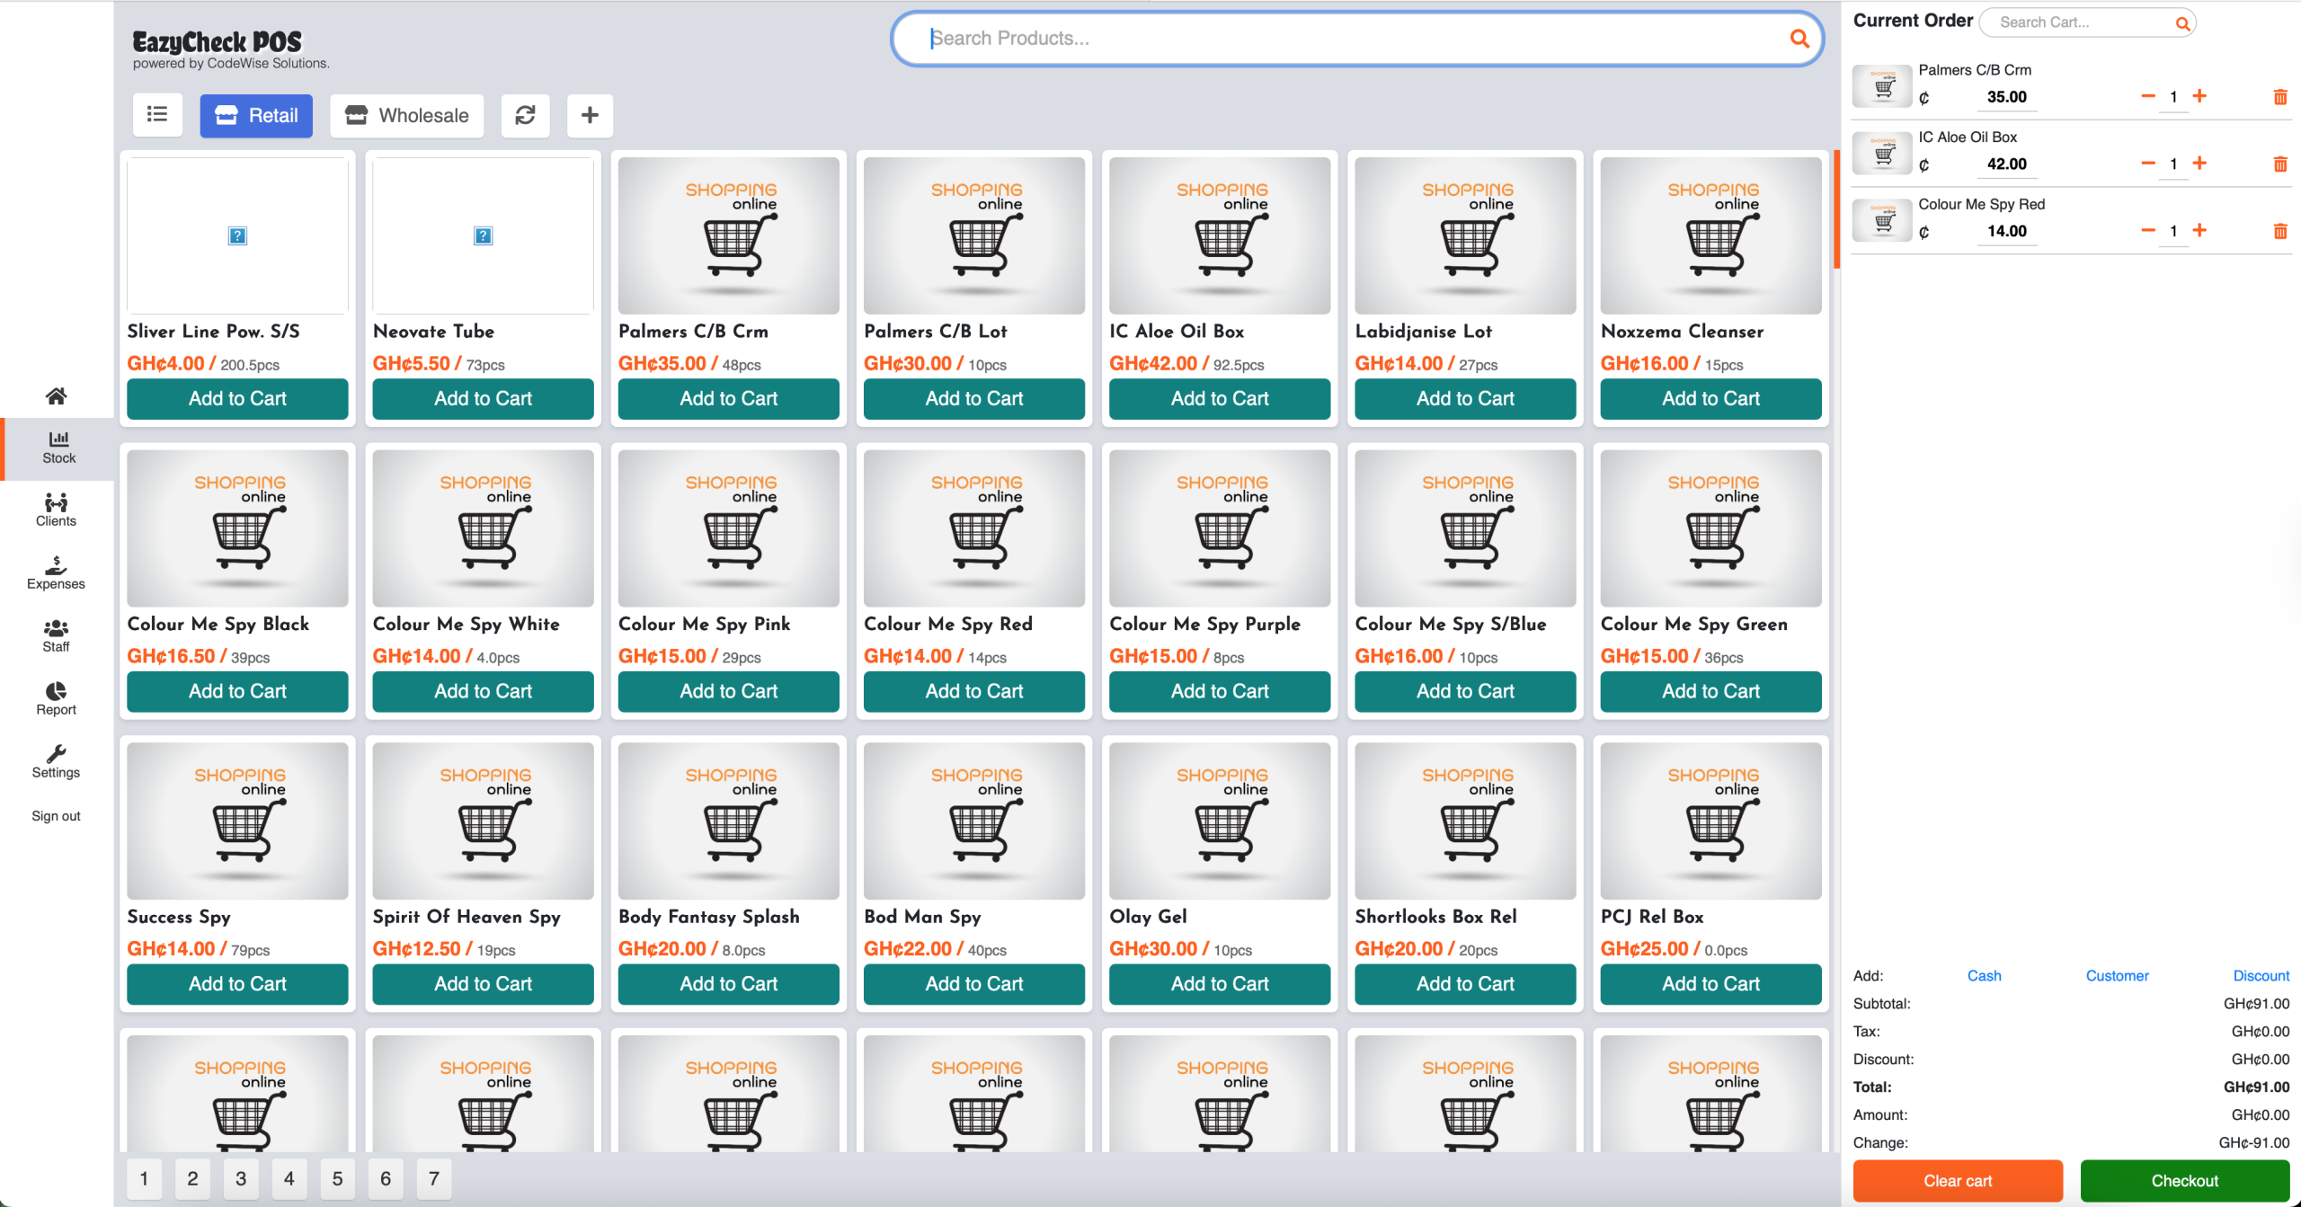Image resolution: width=2301 pixels, height=1207 pixels.
Task: Add Palmers C/B Lot to cart
Action: point(974,398)
